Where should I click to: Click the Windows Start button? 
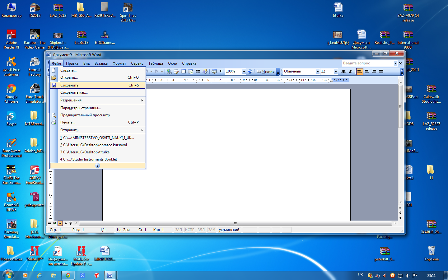click(x=8, y=275)
